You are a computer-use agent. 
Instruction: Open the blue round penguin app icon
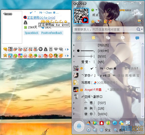115,123
